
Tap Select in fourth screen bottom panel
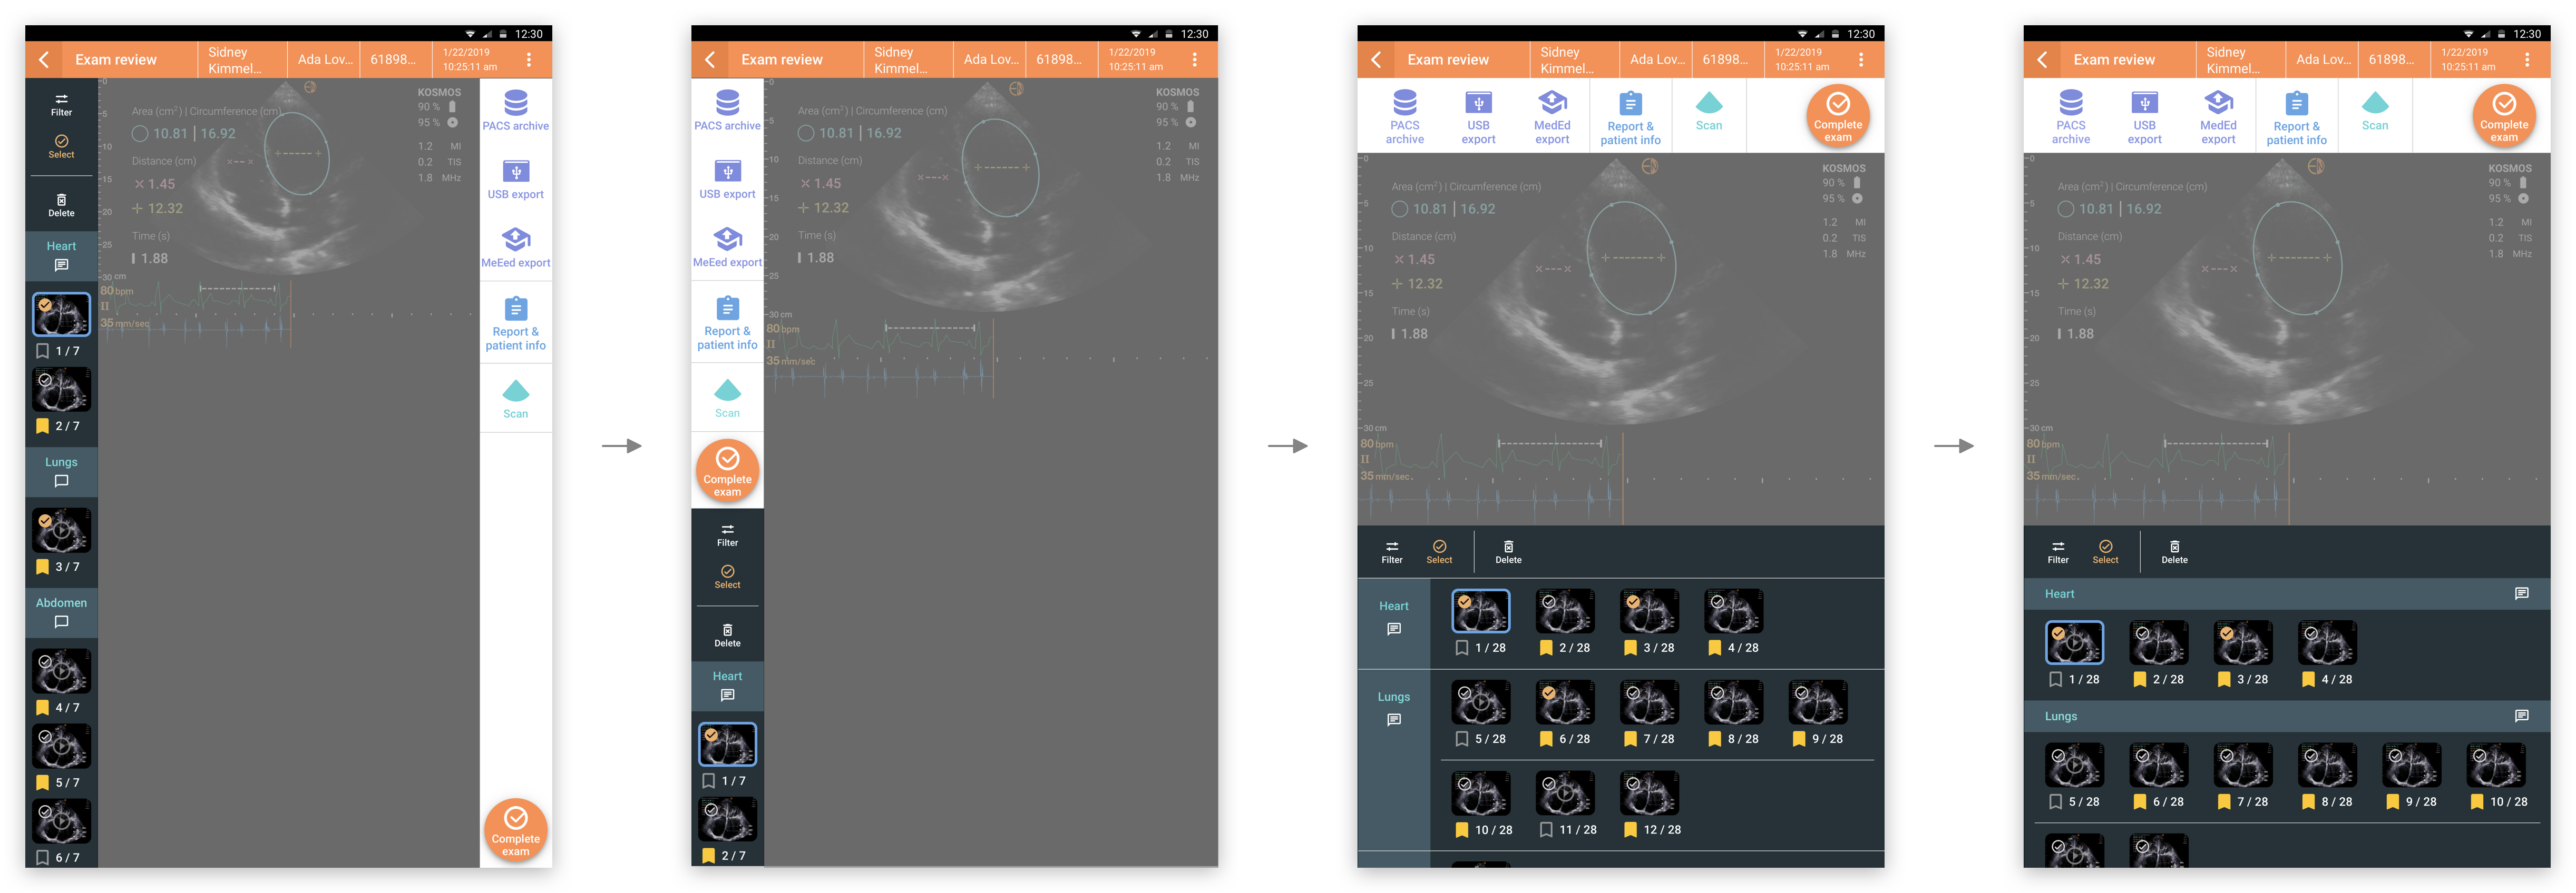click(2105, 552)
